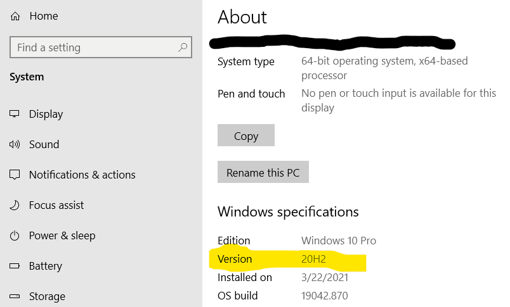The image size is (510, 307).
Task: Click the 64-bit operating system value
Action: pyautogui.click(x=384, y=68)
